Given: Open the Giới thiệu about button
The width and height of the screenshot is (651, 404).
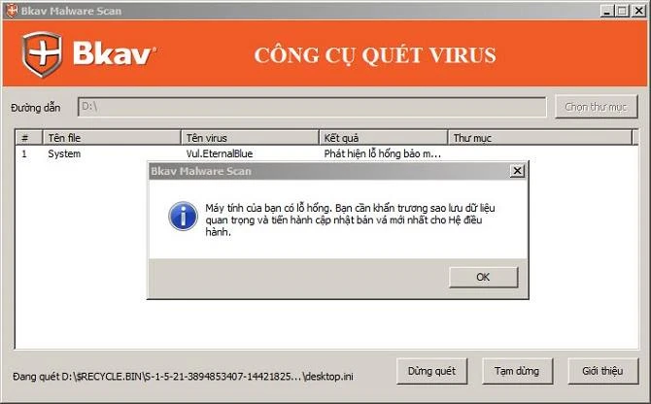Looking at the screenshot, I should coord(602,371).
